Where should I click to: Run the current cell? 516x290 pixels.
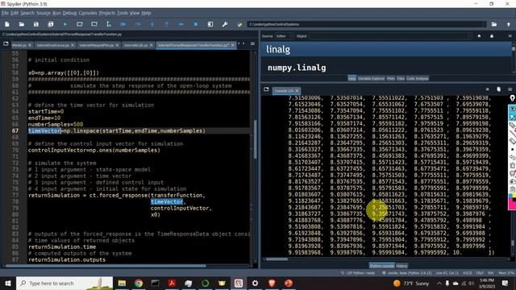coord(80,24)
